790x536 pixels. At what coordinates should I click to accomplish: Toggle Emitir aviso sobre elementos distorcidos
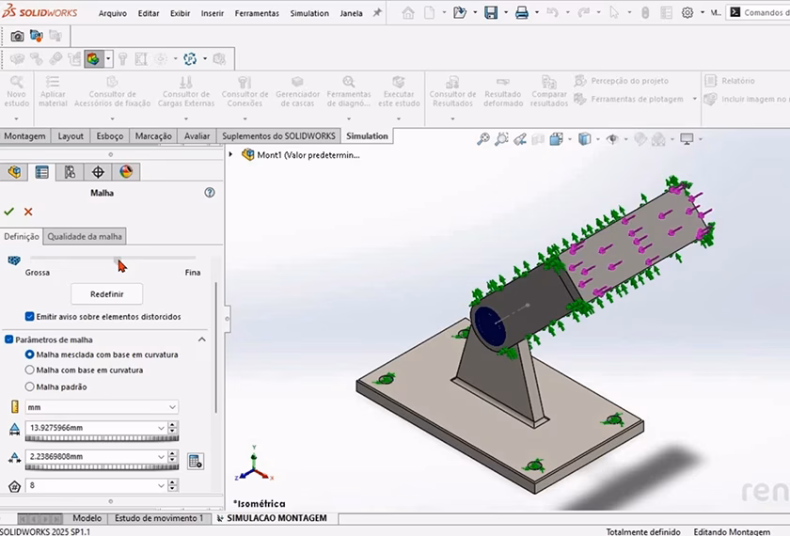pos(30,317)
